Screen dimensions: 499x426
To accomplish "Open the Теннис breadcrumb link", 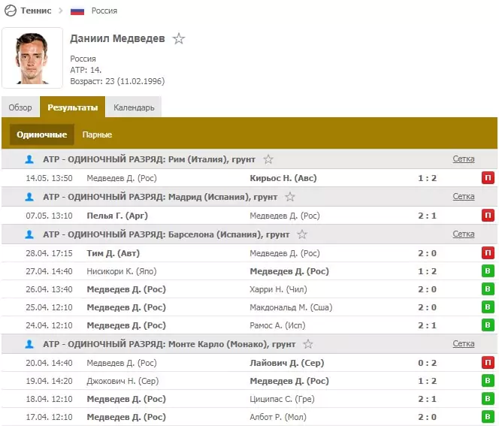I will 36,11.
